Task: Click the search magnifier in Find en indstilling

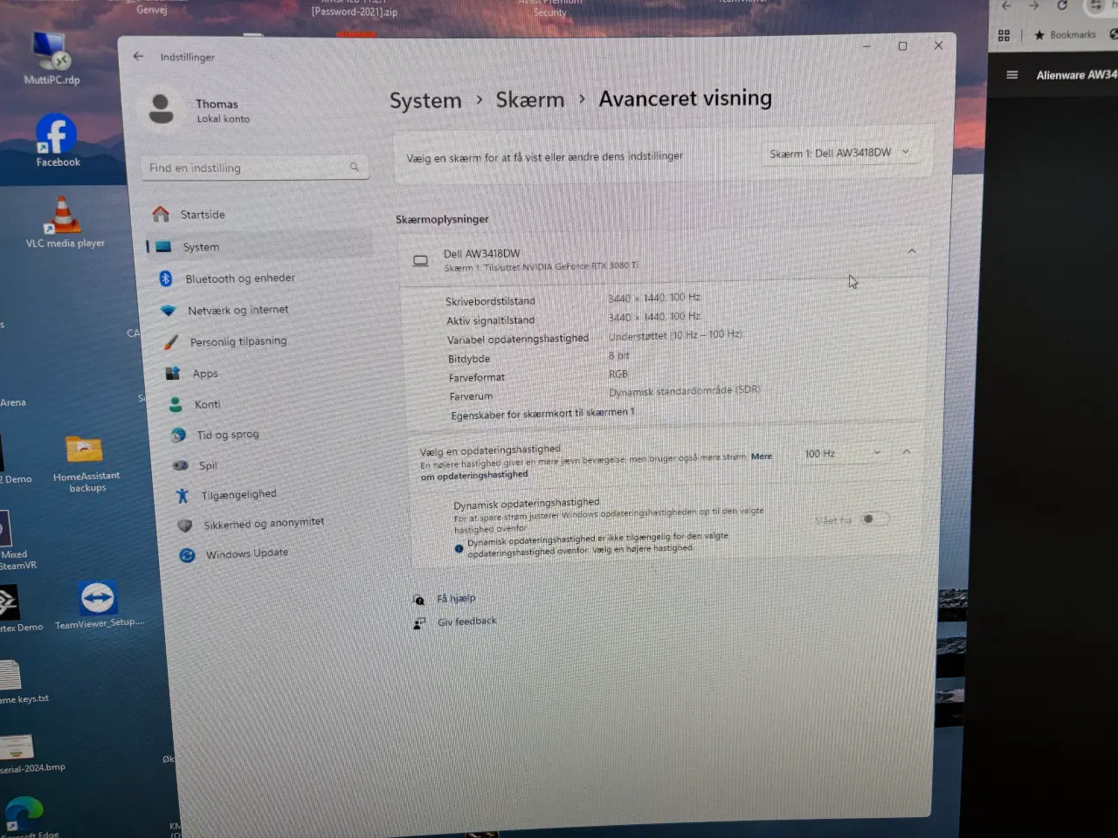Action: pos(355,167)
